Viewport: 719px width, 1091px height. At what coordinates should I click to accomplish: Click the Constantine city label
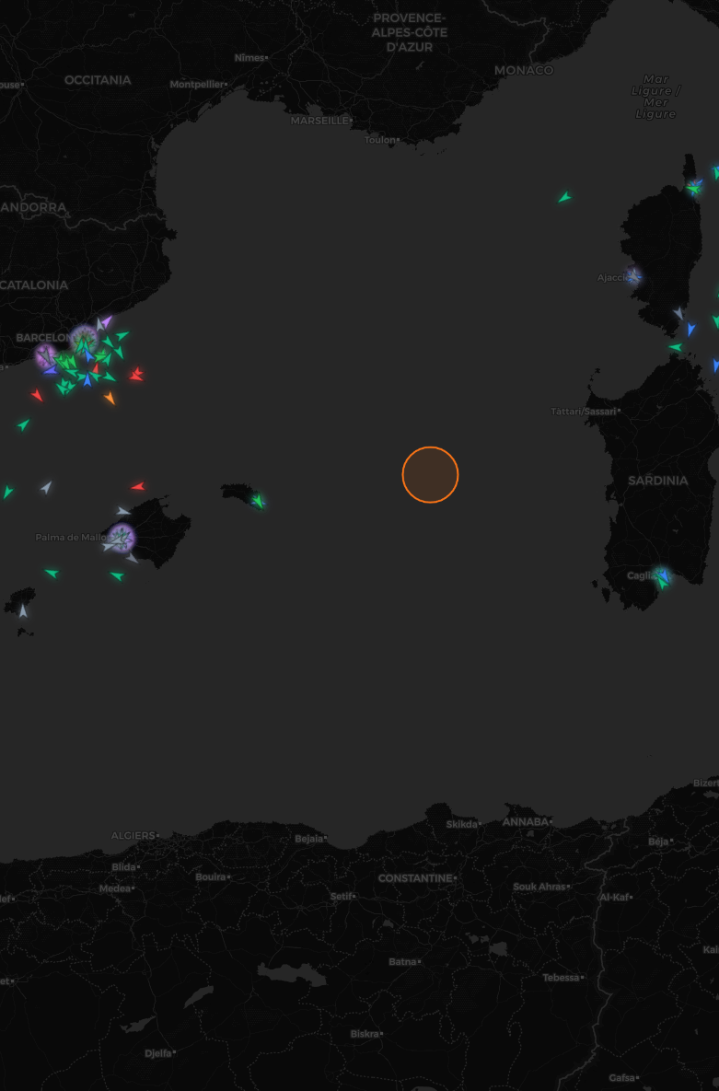coord(415,878)
